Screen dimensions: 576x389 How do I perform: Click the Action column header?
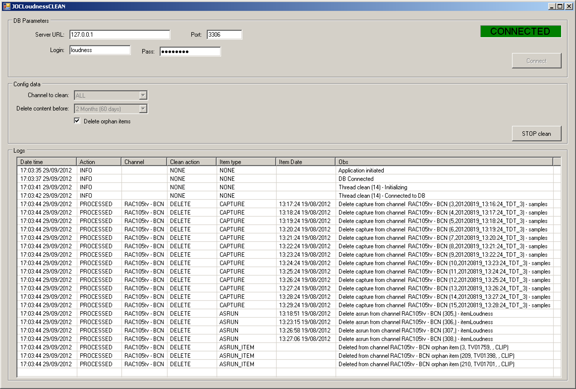click(x=99, y=162)
